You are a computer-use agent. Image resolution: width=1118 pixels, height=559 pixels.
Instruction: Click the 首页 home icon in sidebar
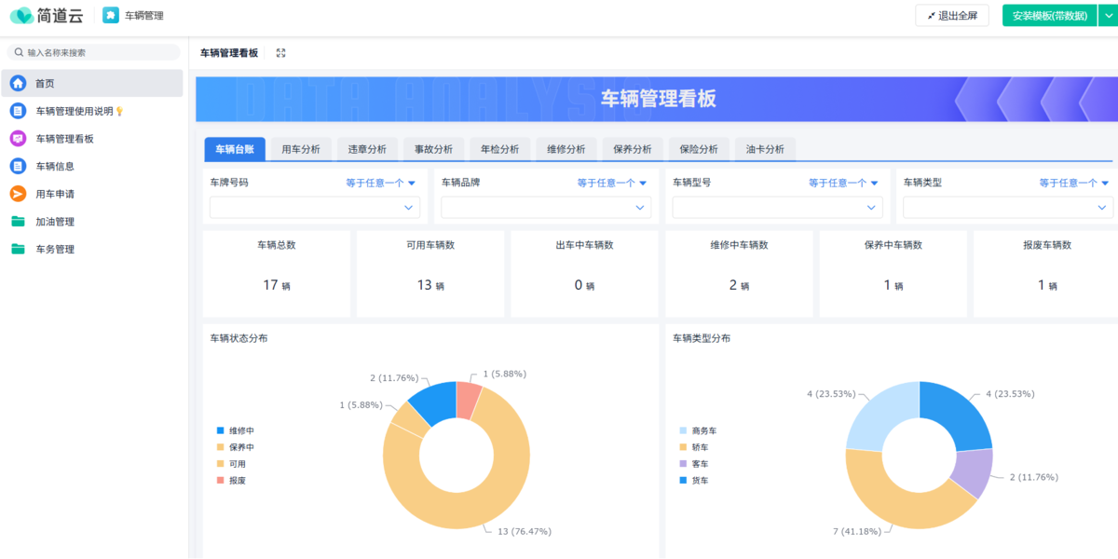click(18, 84)
